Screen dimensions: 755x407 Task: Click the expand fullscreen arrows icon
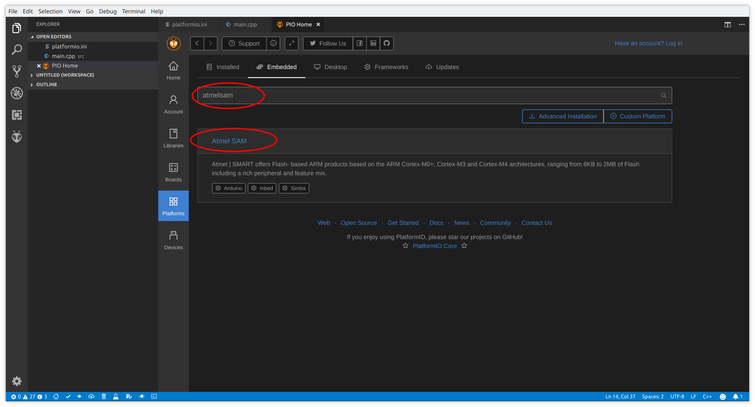click(x=291, y=43)
